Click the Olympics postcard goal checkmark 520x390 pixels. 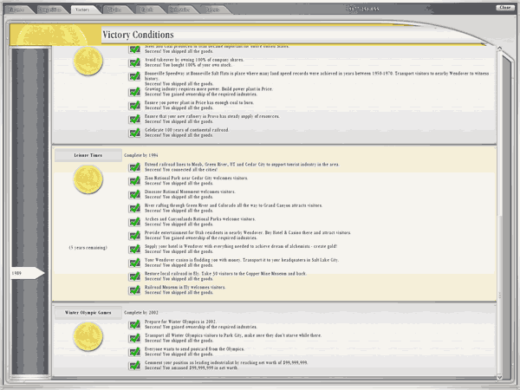pyautogui.click(x=134, y=352)
